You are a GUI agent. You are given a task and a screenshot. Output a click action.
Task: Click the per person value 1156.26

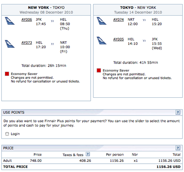tap(117, 161)
